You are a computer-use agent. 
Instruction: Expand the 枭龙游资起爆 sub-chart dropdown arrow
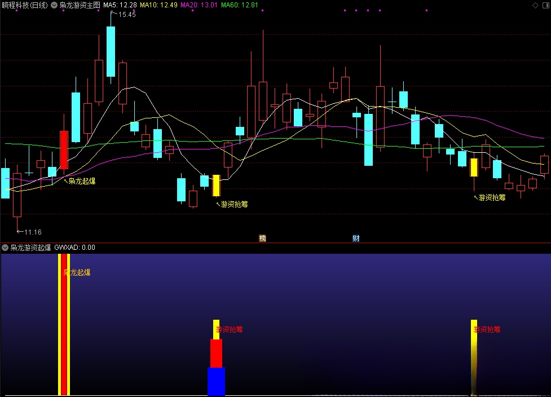[5, 247]
